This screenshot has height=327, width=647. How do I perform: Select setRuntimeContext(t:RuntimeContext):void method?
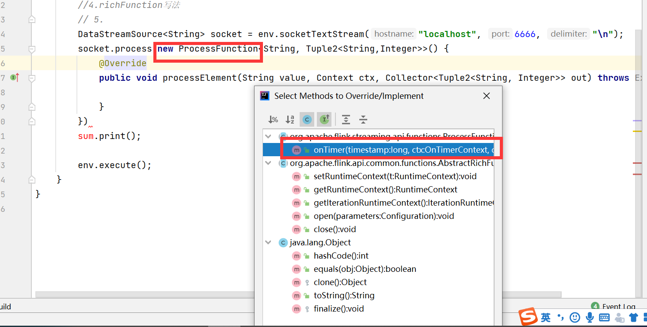[x=395, y=176]
